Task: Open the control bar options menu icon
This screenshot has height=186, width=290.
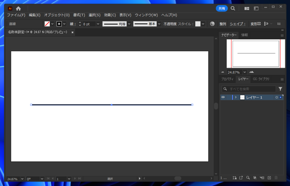Action: click(x=279, y=24)
